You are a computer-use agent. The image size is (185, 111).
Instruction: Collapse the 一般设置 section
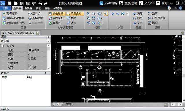[2, 46]
